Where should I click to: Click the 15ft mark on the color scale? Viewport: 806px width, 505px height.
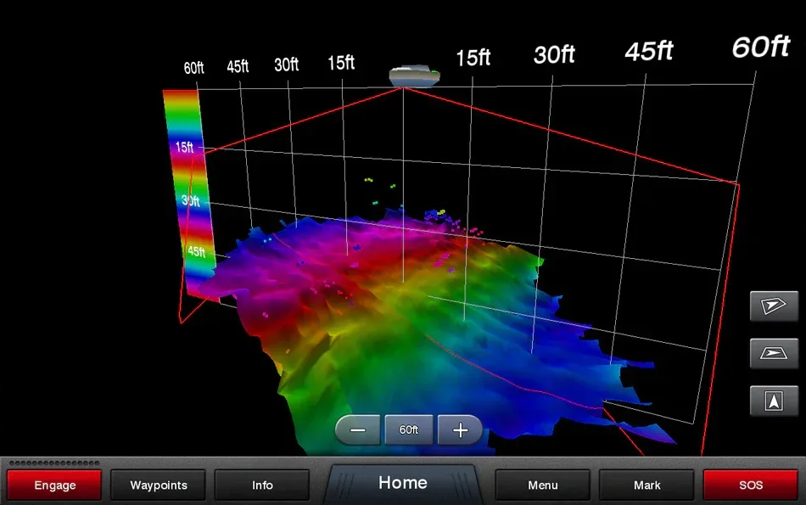click(x=185, y=147)
